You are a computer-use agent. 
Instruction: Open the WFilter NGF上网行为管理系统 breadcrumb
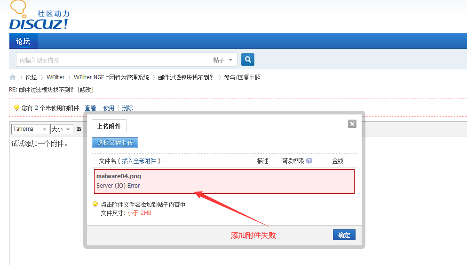click(x=111, y=77)
